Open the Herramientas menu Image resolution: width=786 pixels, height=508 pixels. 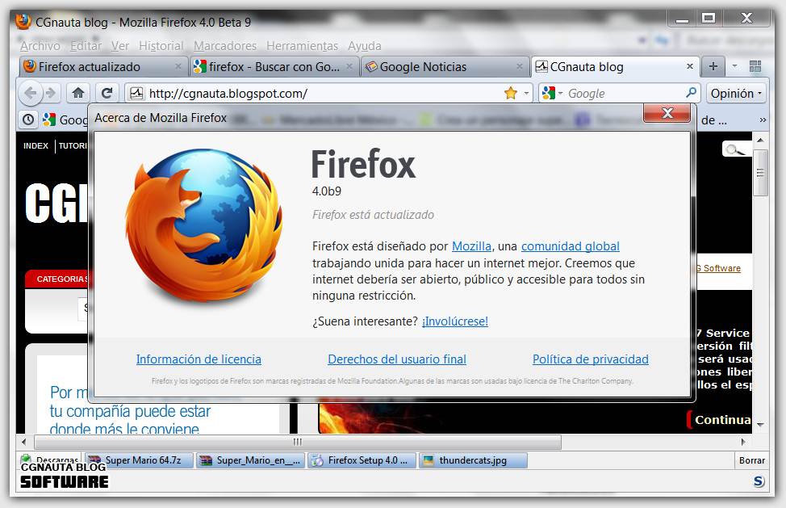(x=303, y=46)
